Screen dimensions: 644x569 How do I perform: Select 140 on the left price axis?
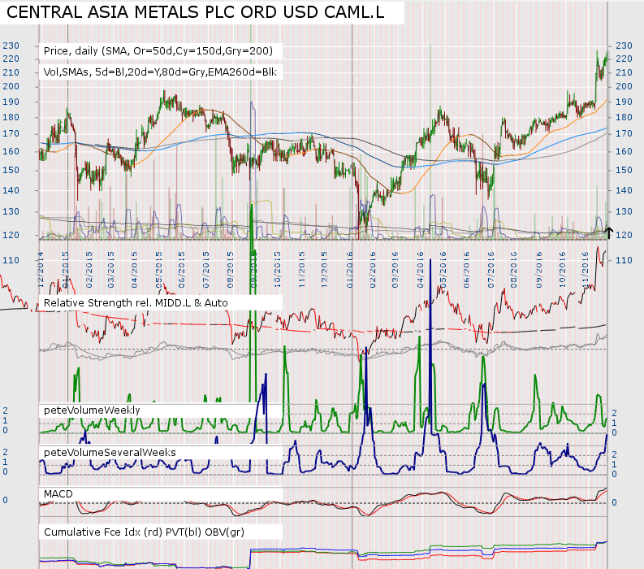pyautogui.click(x=11, y=190)
